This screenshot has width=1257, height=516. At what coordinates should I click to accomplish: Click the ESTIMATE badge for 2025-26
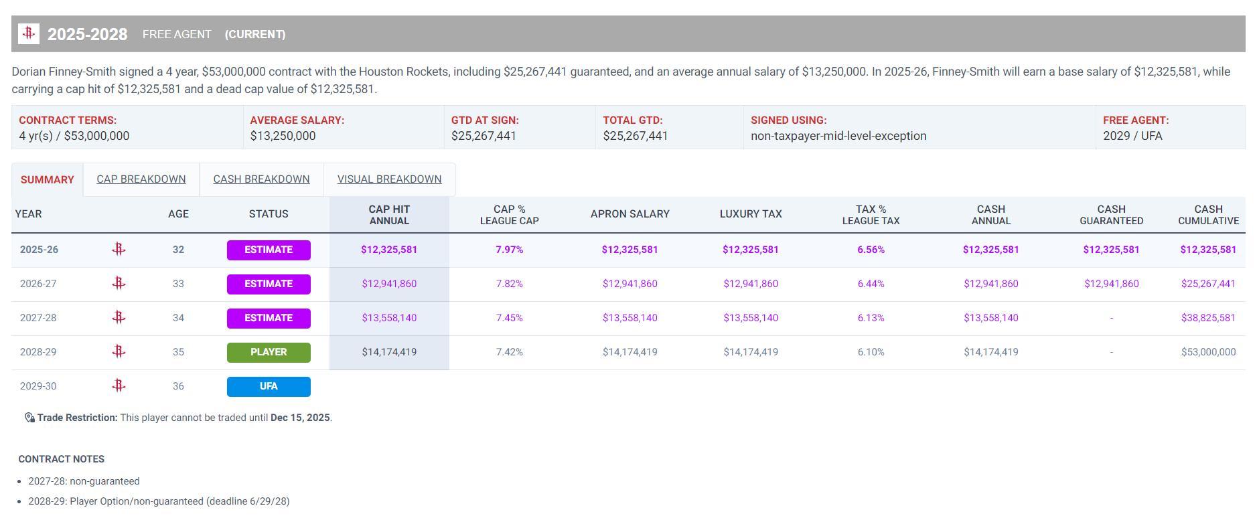pos(269,250)
